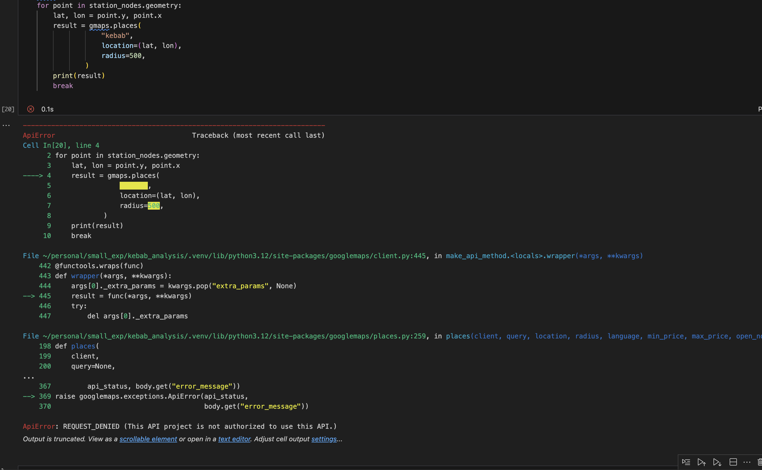Click make_api_method.<locals>.wrapper text in the traceback

tap(510, 256)
